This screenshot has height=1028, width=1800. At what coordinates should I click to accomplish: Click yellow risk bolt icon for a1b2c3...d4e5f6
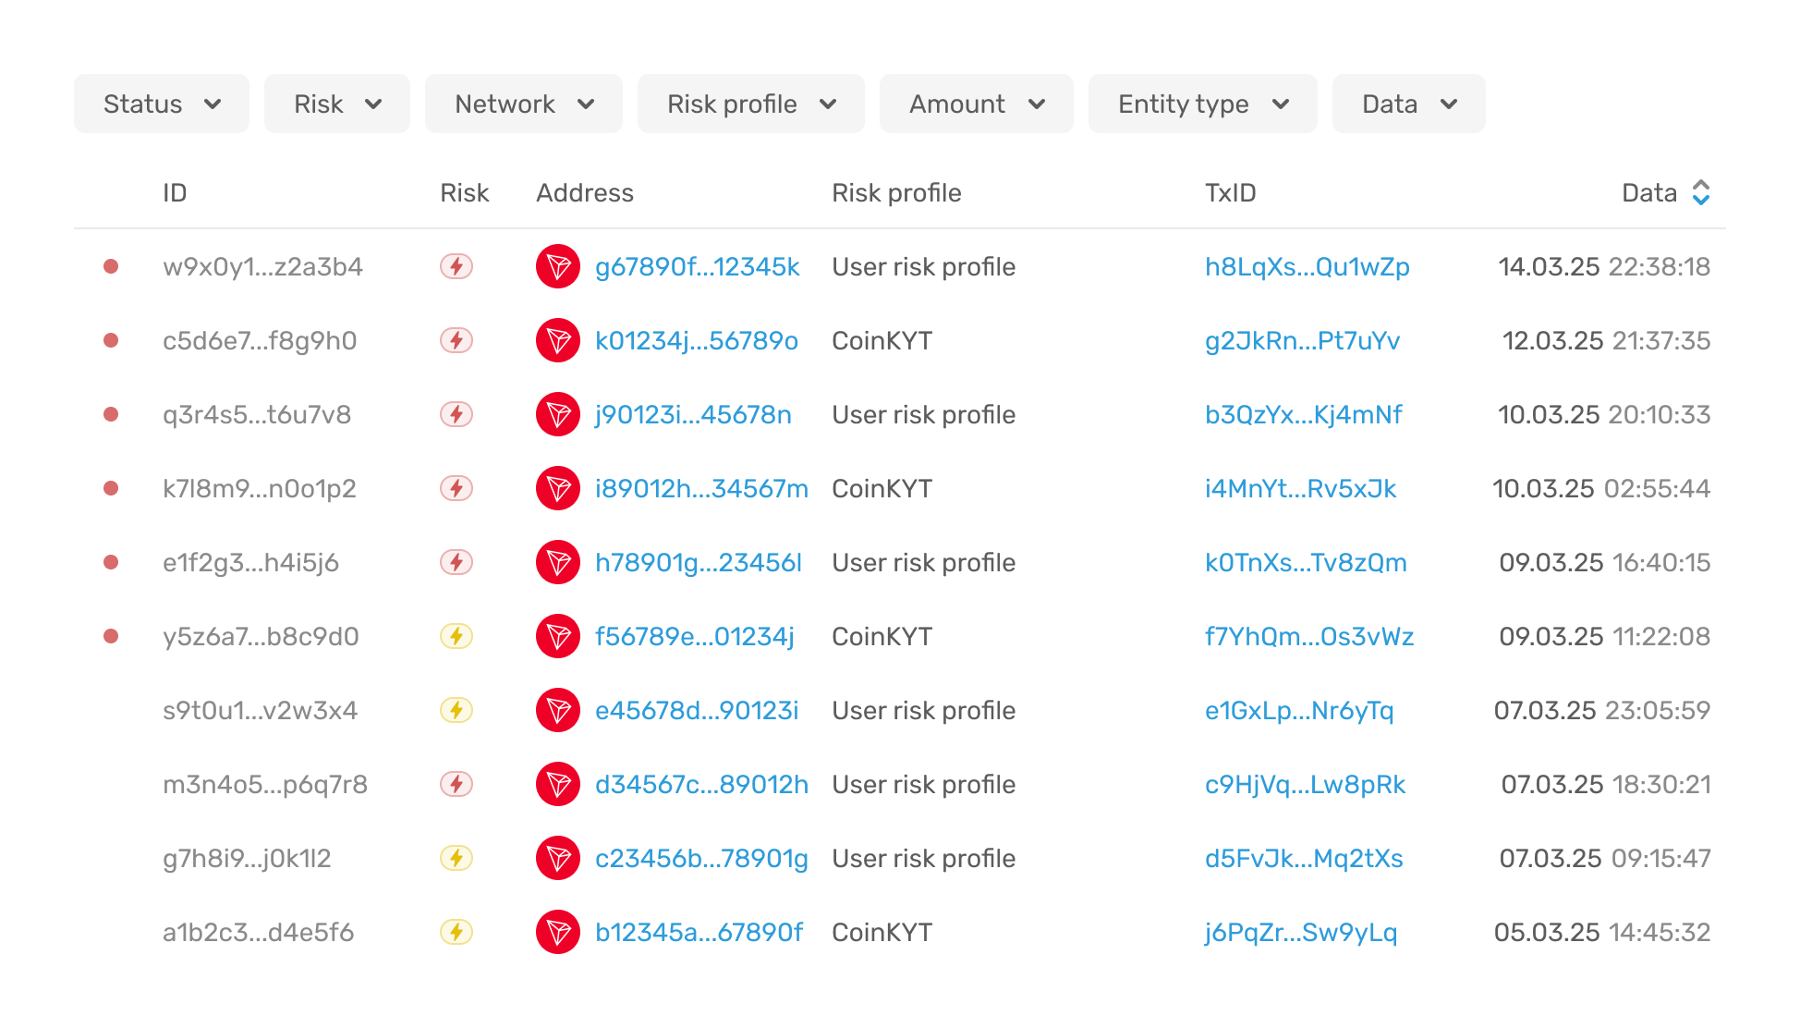(456, 932)
